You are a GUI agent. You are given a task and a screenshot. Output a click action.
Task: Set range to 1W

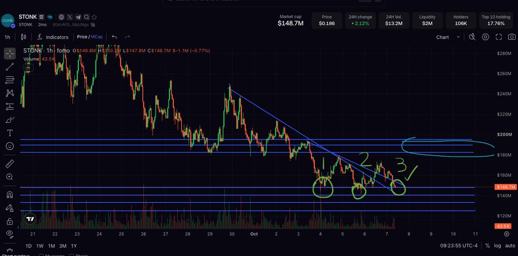[x=40, y=246]
